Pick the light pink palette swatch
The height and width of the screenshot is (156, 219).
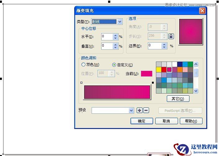coord(185,70)
